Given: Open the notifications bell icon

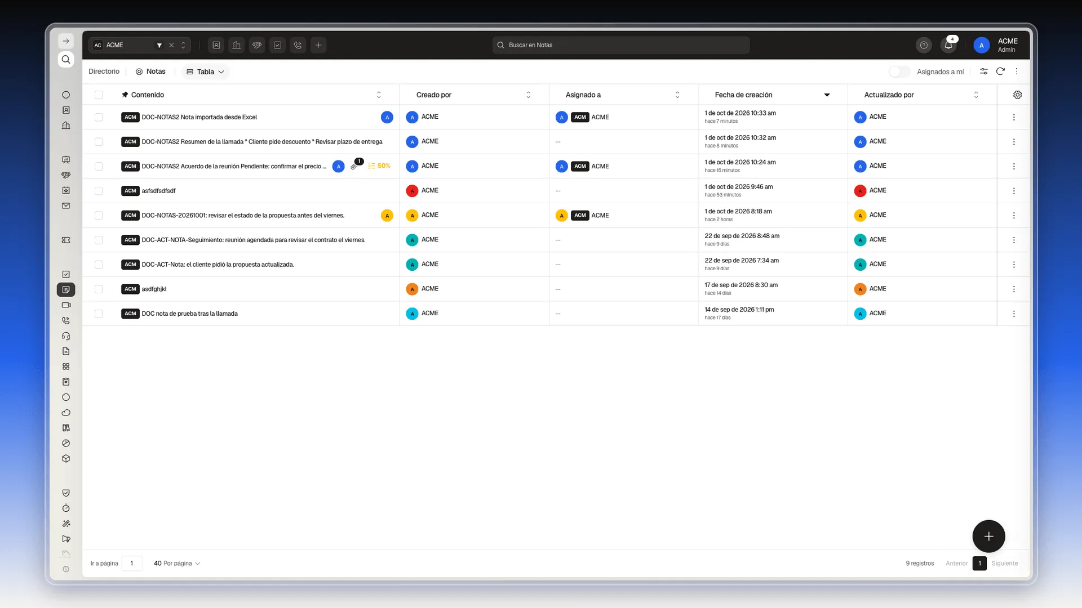Looking at the screenshot, I should [948, 45].
